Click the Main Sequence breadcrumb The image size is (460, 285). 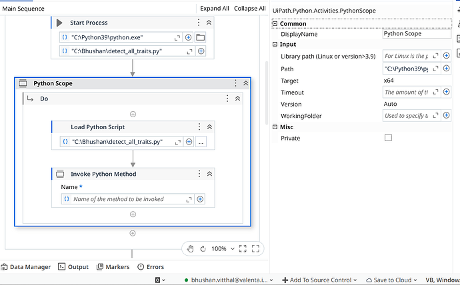(23, 9)
